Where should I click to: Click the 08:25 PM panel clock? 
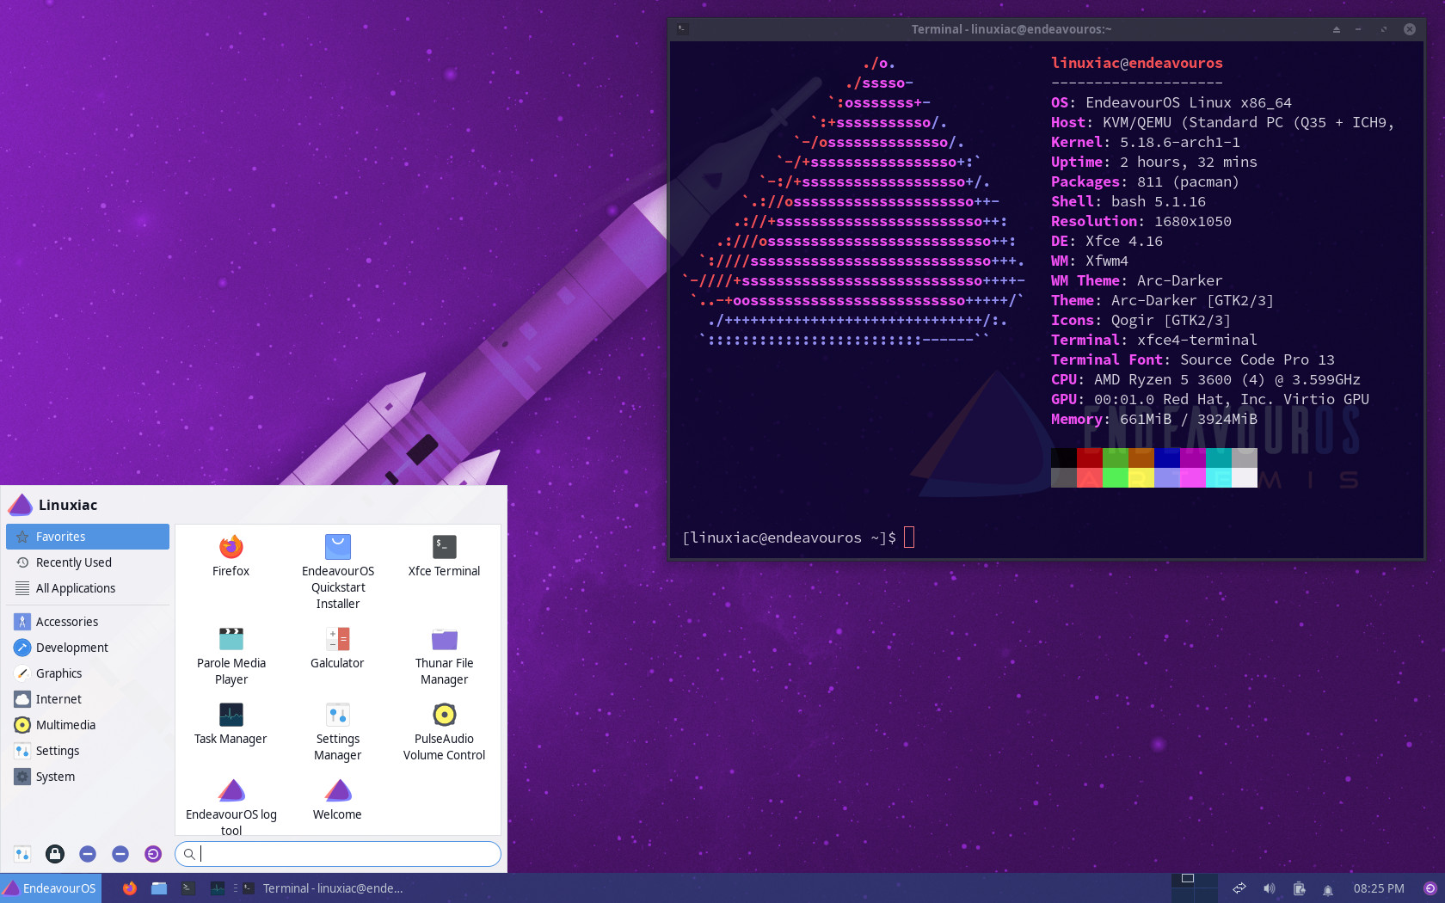click(1379, 888)
